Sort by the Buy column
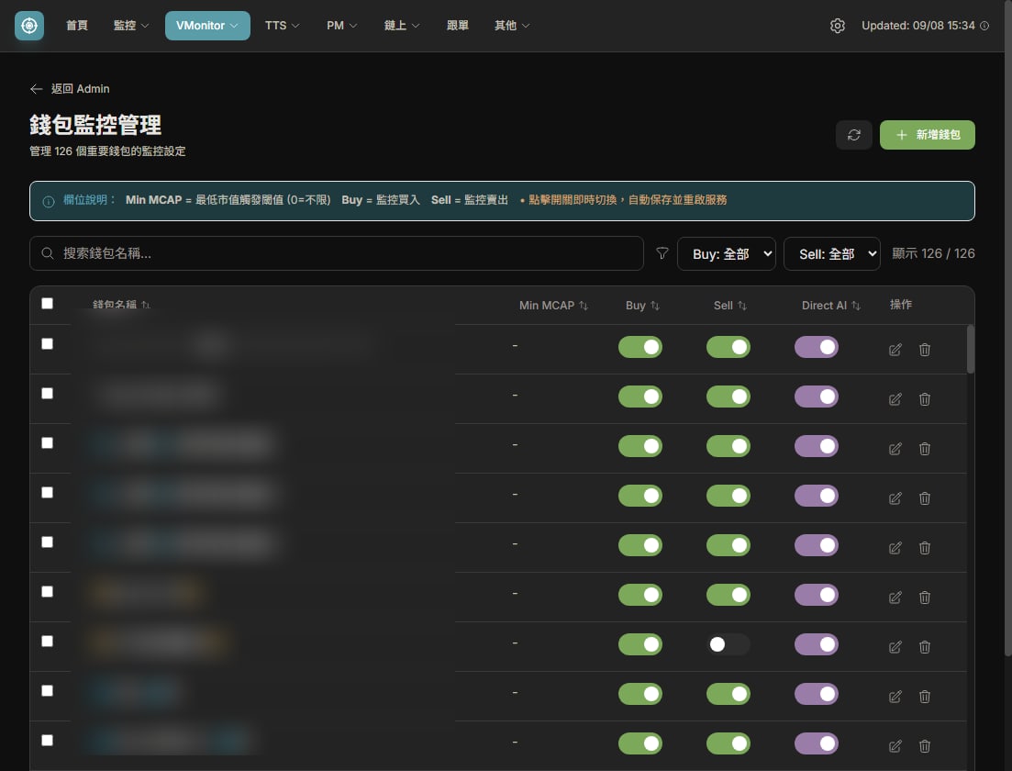1012x771 pixels. pyautogui.click(x=642, y=306)
